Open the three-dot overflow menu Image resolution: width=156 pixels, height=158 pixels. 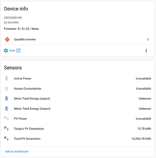click(x=146, y=51)
